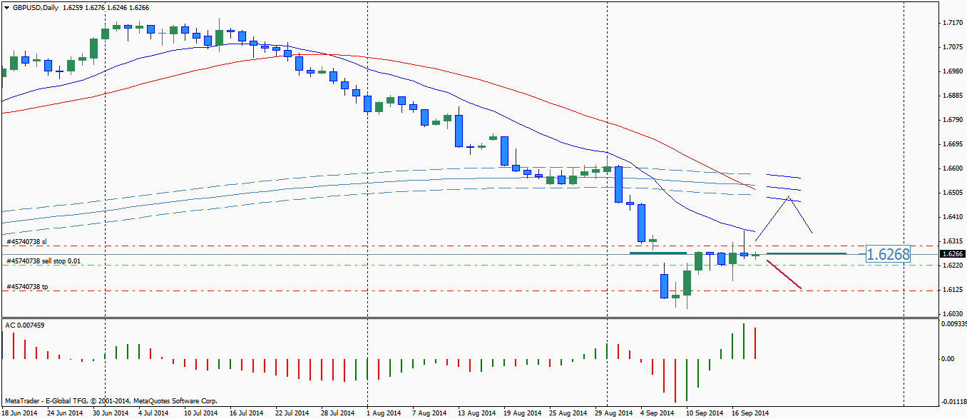Click price scale value 1.6315
This screenshot has width=967, height=419.
coord(953,241)
